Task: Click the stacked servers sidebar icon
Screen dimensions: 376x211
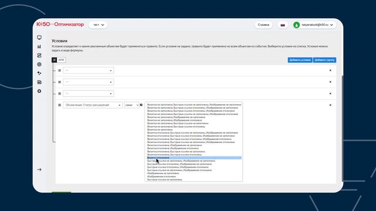Action: [39, 55]
